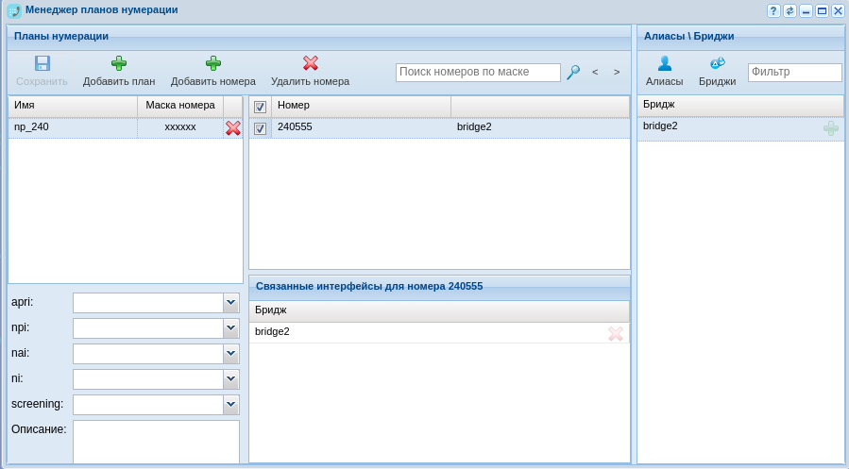Click the numbering plan manager window icon
Image resolution: width=849 pixels, height=469 pixels.
[x=13, y=10]
